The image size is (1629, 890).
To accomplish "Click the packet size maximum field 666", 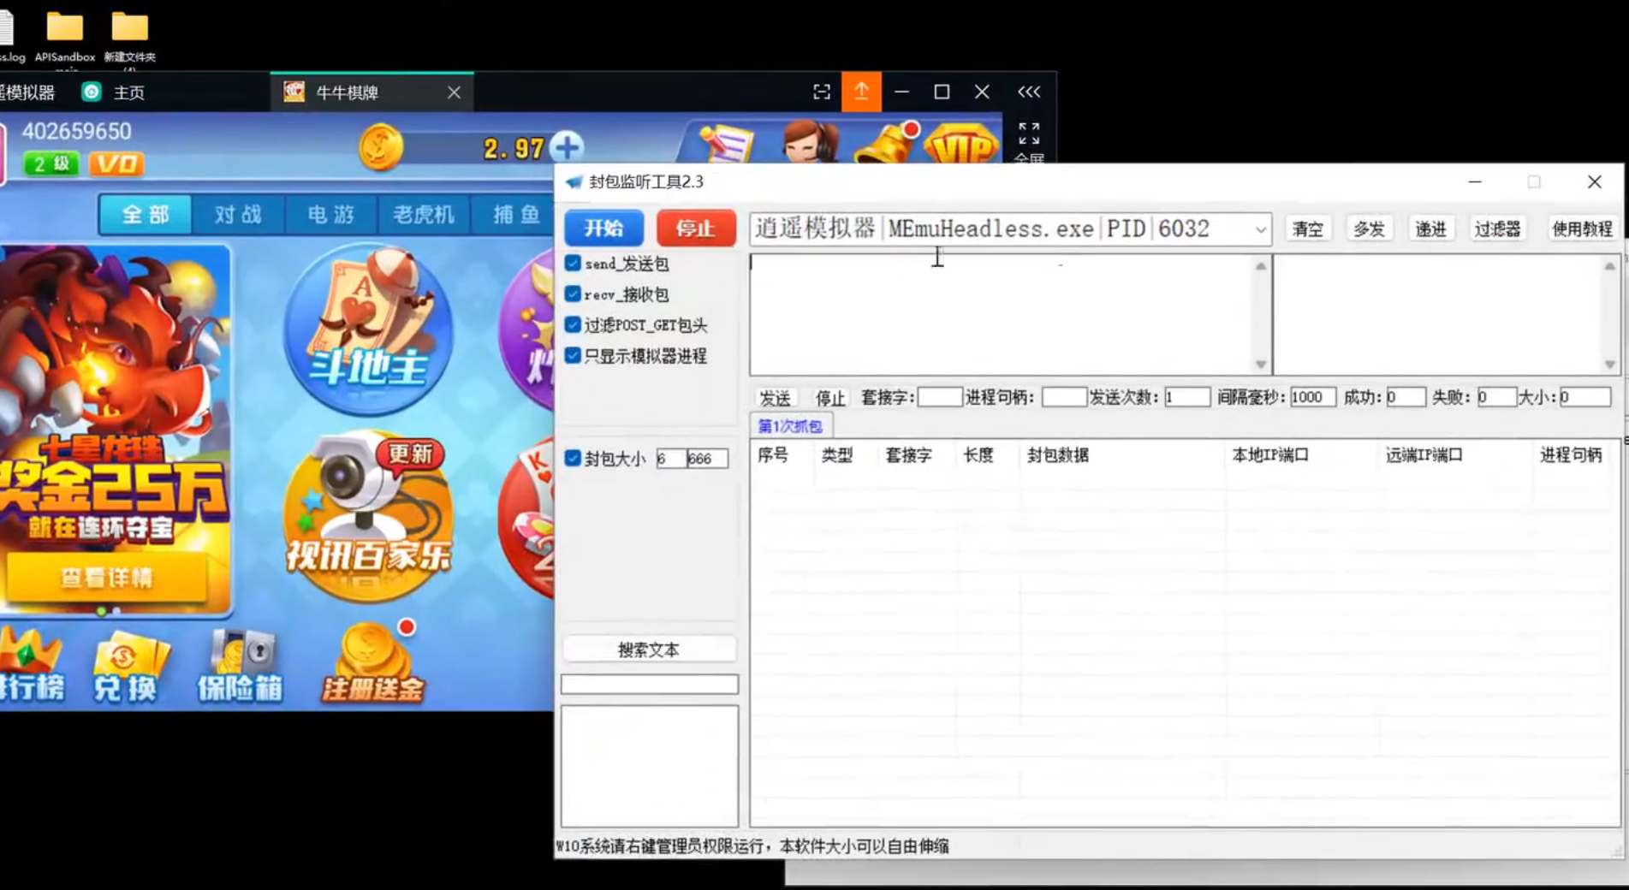I will click(x=707, y=459).
